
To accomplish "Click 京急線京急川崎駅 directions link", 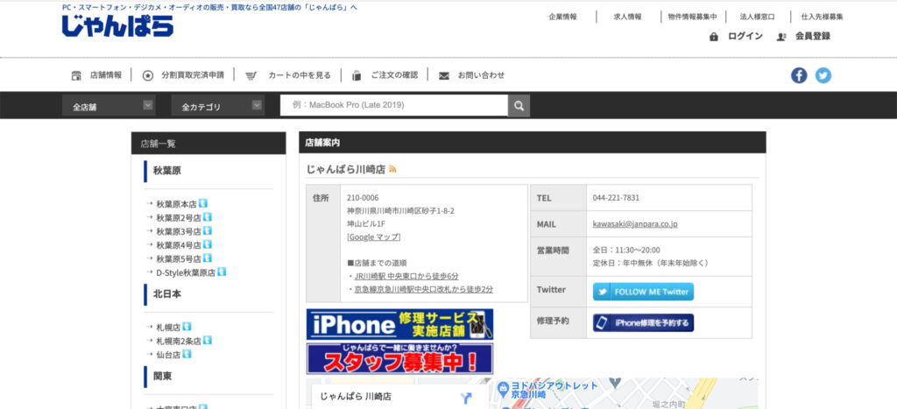I will 424,289.
